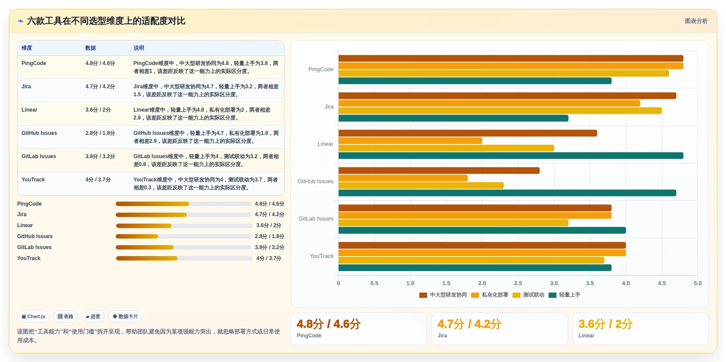Open the Linear 3.6分 / 2分 data card

pyautogui.click(x=640, y=329)
